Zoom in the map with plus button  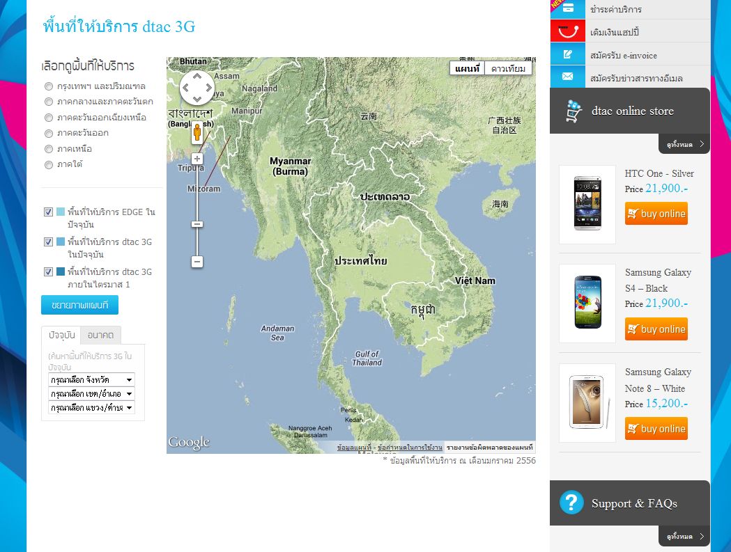pyautogui.click(x=197, y=159)
